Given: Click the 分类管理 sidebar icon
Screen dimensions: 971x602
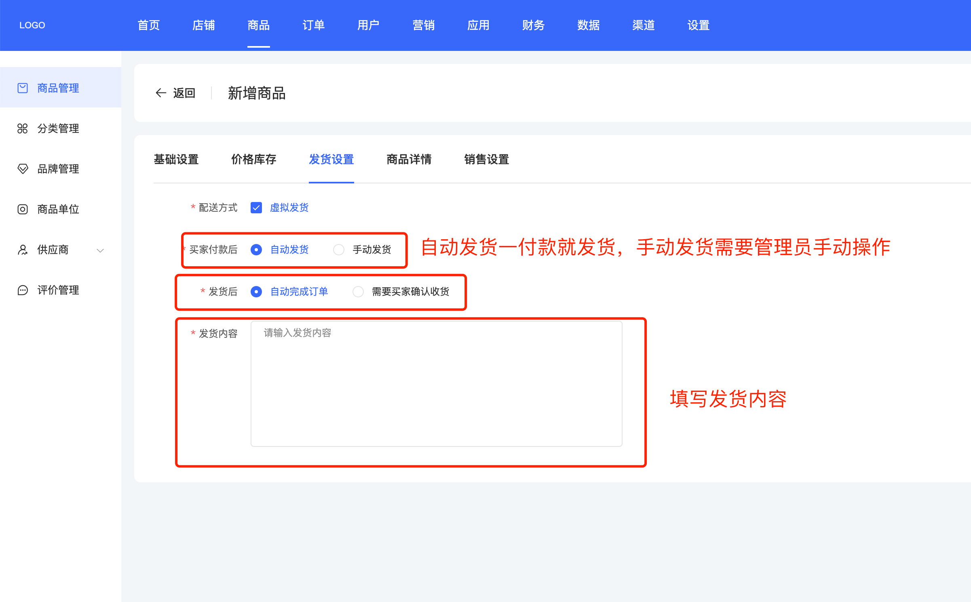Looking at the screenshot, I should point(23,128).
